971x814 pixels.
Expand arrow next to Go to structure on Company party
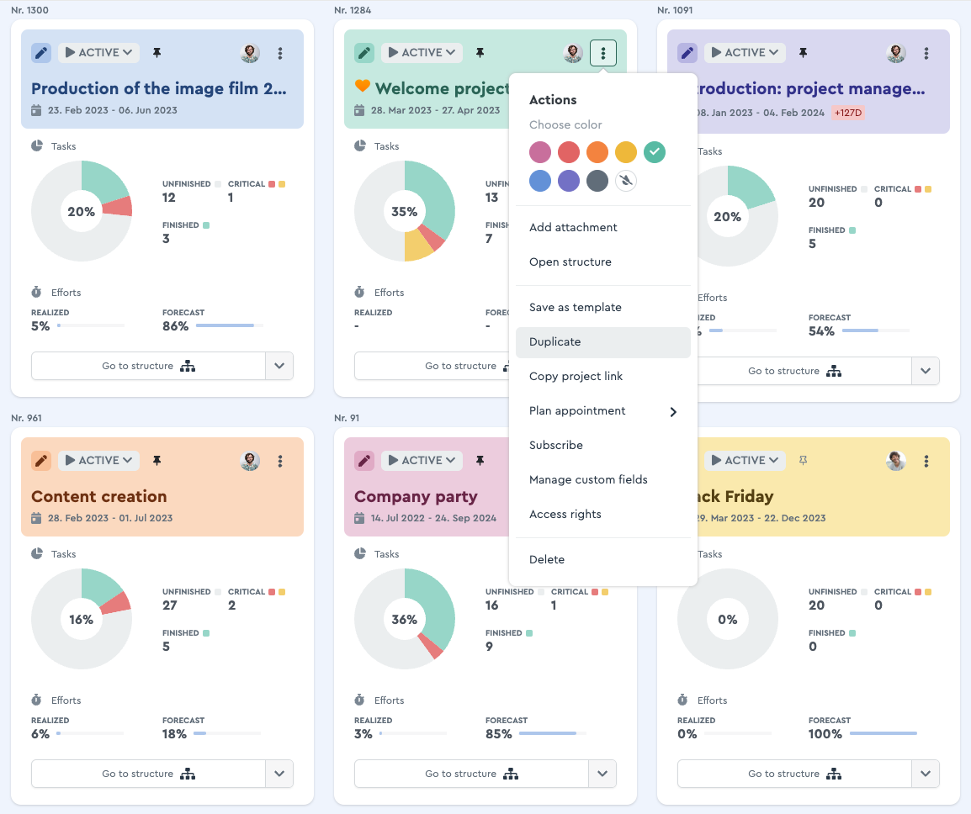pos(602,774)
